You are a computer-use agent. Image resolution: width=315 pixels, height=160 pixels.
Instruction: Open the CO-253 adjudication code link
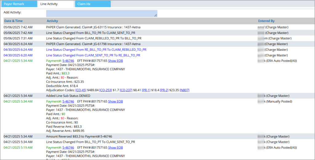tap(106, 90)
